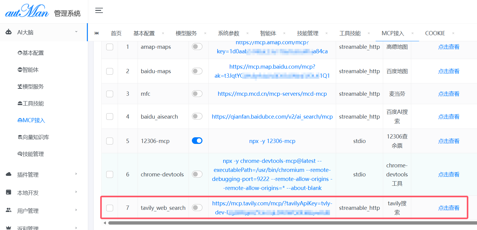477x230 pixels.
Task: Expand the 用户管理 menu
Action: click(76, 210)
